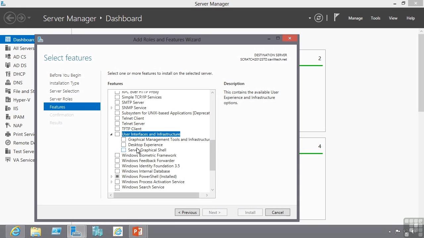Click the Previous button
424x238 pixels.
click(187, 213)
